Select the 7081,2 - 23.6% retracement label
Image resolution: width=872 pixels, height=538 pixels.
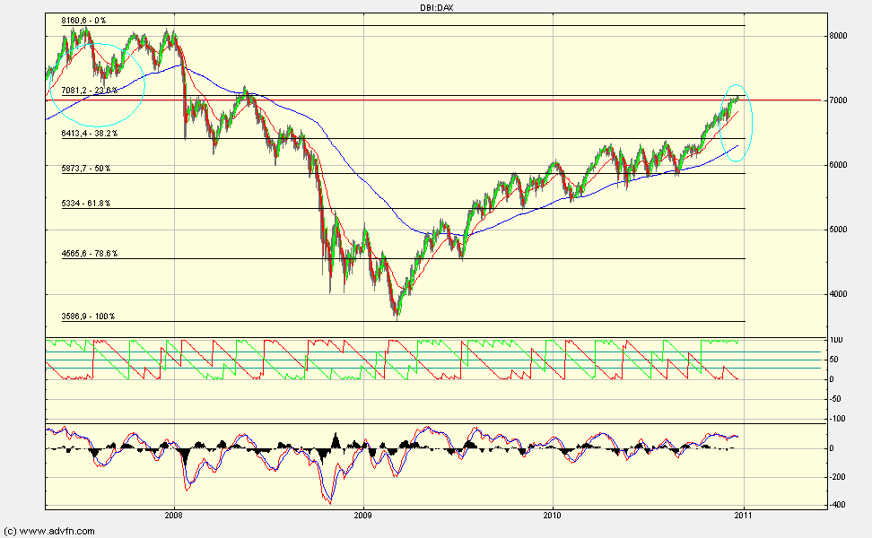(x=89, y=91)
